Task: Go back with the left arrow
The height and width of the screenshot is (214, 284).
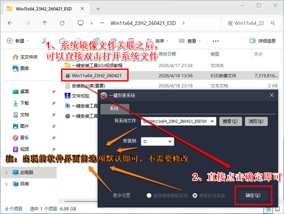Action: [10, 23]
